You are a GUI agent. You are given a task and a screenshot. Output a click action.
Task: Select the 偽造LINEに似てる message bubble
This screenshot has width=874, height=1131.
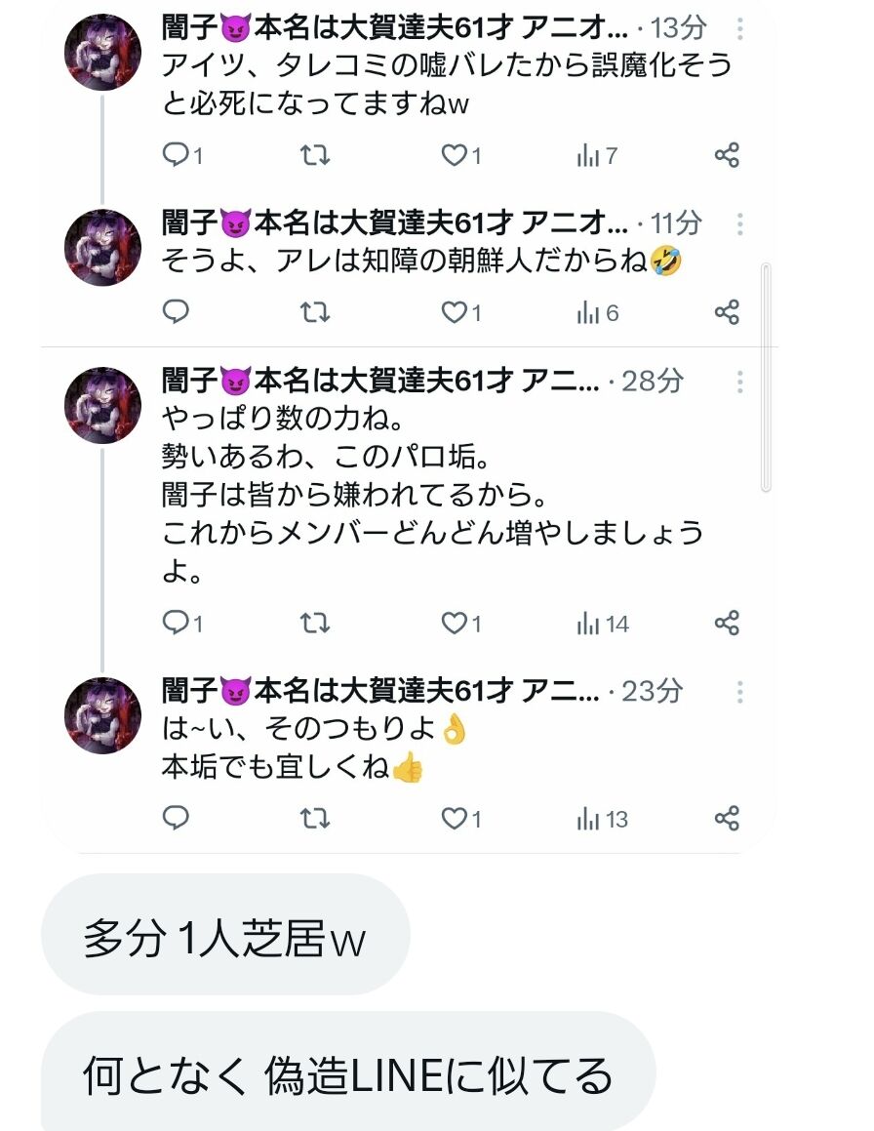coord(348,1072)
